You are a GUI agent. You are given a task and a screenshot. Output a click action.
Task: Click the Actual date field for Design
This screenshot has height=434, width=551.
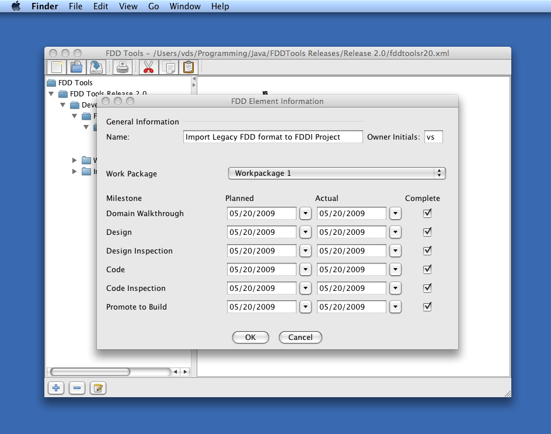click(351, 232)
